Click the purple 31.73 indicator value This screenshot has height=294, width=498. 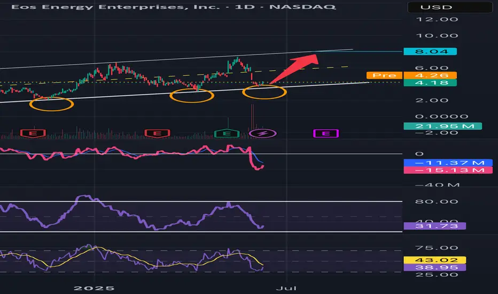pyautogui.click(x=434, y=226)
